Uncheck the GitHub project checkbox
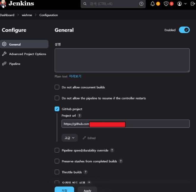The height and width of the screenshot is (192, 196). click(x=57, y=109)
